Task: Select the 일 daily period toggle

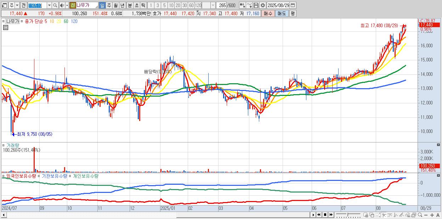Action: click(x=102, y=5)
